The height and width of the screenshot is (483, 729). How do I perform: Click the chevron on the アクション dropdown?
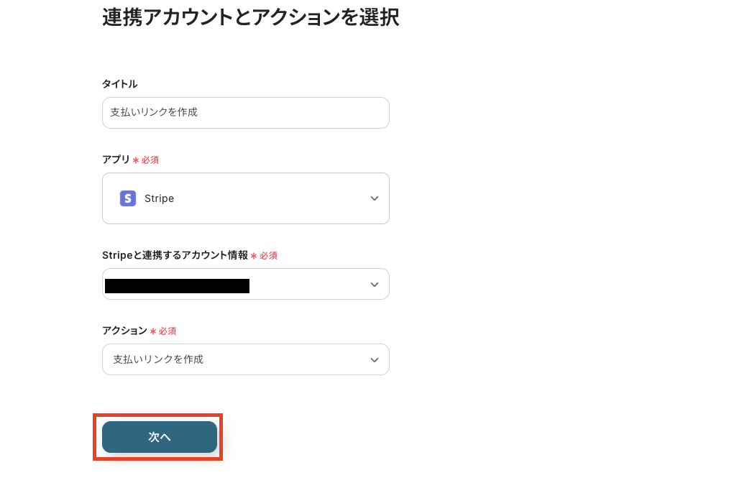pyautogui.click(x=374, y=359)
